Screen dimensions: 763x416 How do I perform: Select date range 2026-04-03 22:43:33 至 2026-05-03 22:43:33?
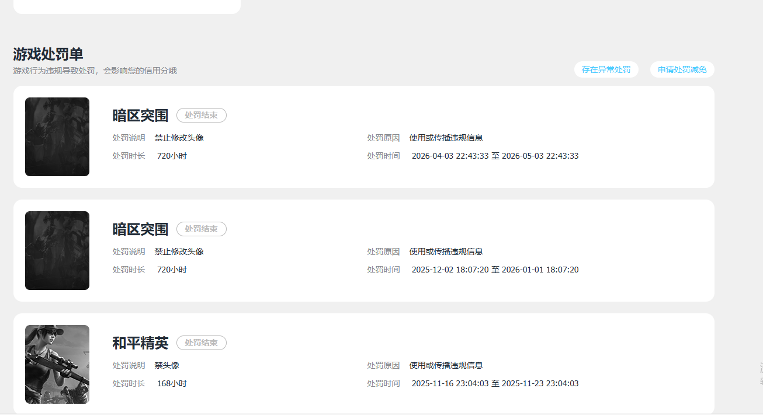click(x=495, y=156)
